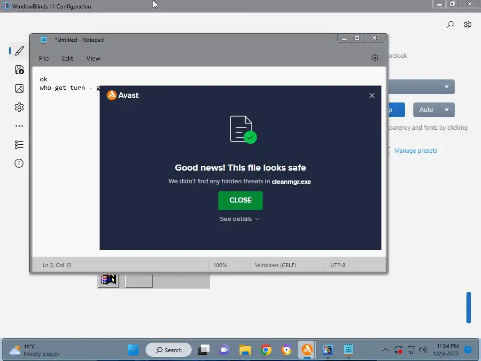Viewport: 481px width, 361px height.
Task: Open the Edit menu in Notepad
Action: pos(67,58)
